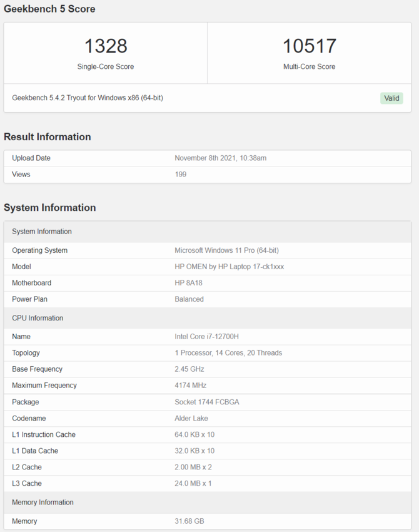This screenshot has width=419, height=532.
Task: Click the L1 Data Cache label
Action: (x=35, y=451)
